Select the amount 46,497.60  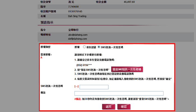coord(129,2)
